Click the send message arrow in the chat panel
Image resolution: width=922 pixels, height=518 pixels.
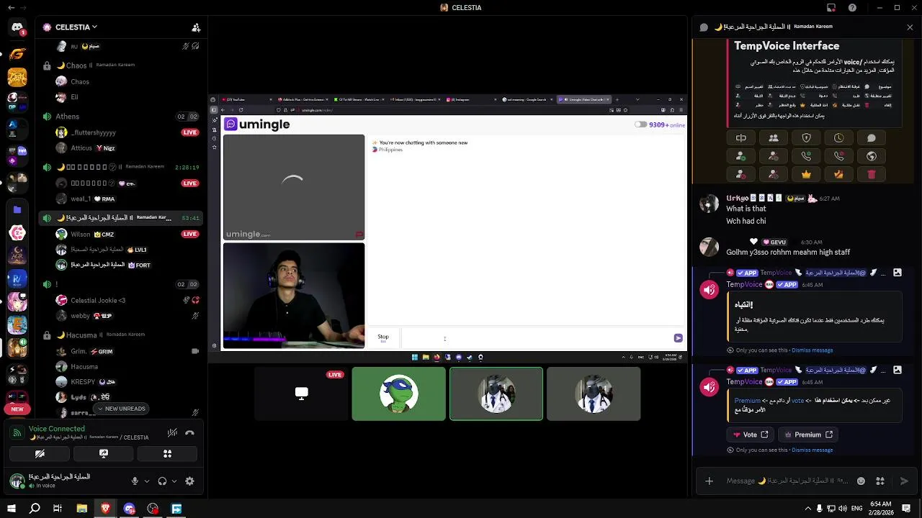pos(904,481)
